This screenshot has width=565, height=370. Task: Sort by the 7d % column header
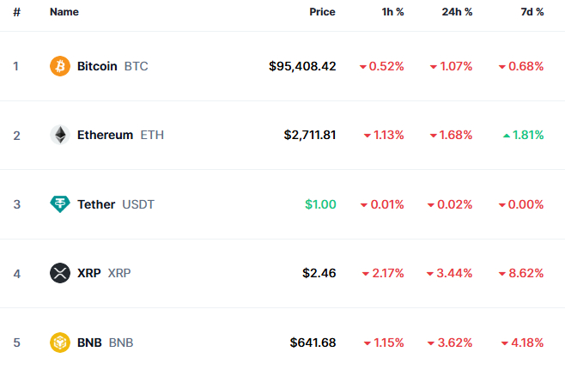pos(532,12)
